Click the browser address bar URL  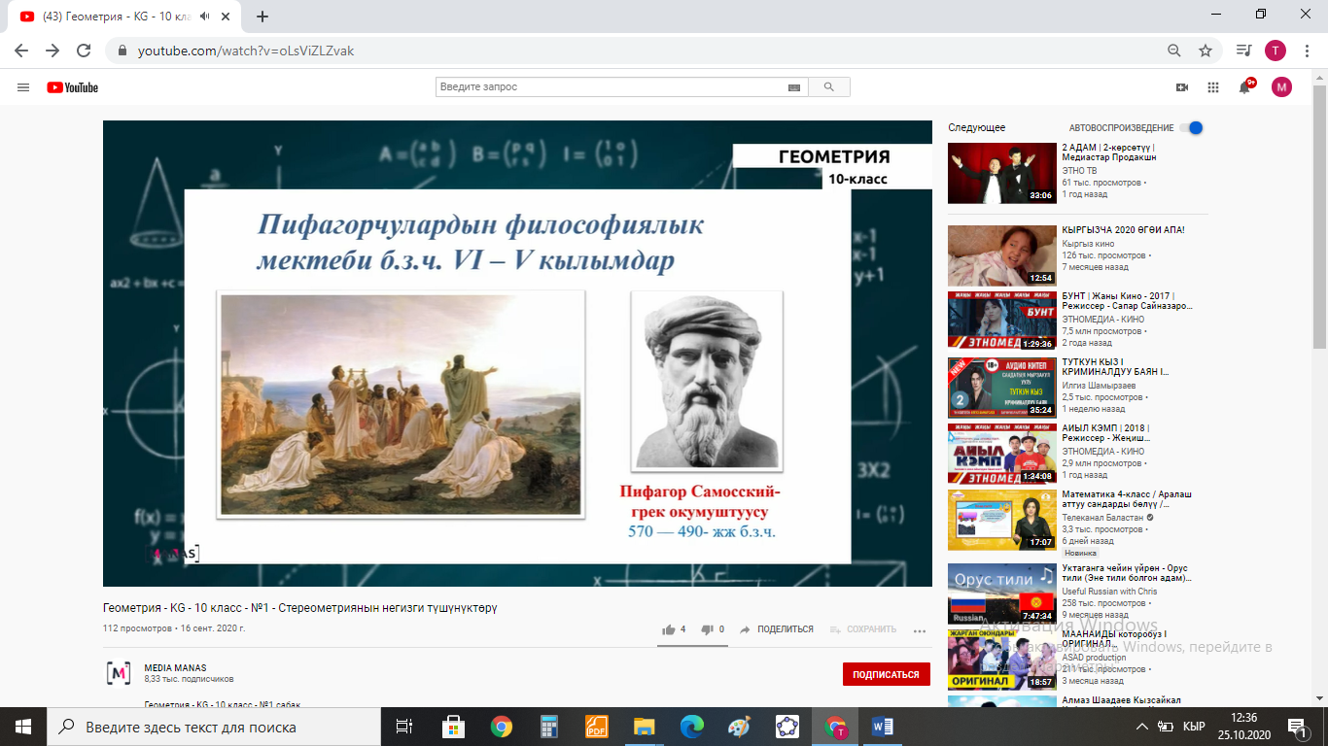[246, 51]
